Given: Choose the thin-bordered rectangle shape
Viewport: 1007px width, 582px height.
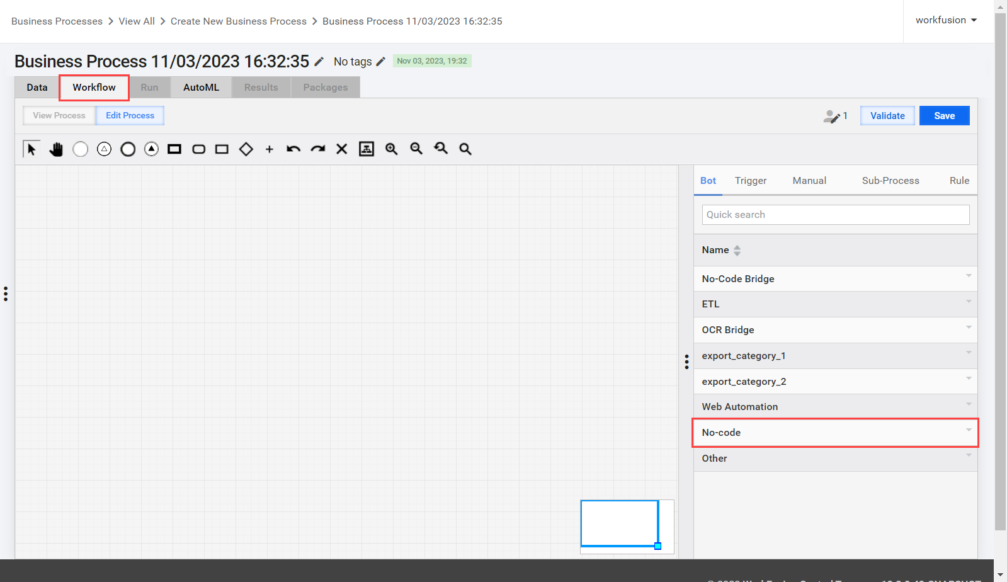Looking at the screenshot, I should pyautogui.click(x=222, y=149).
